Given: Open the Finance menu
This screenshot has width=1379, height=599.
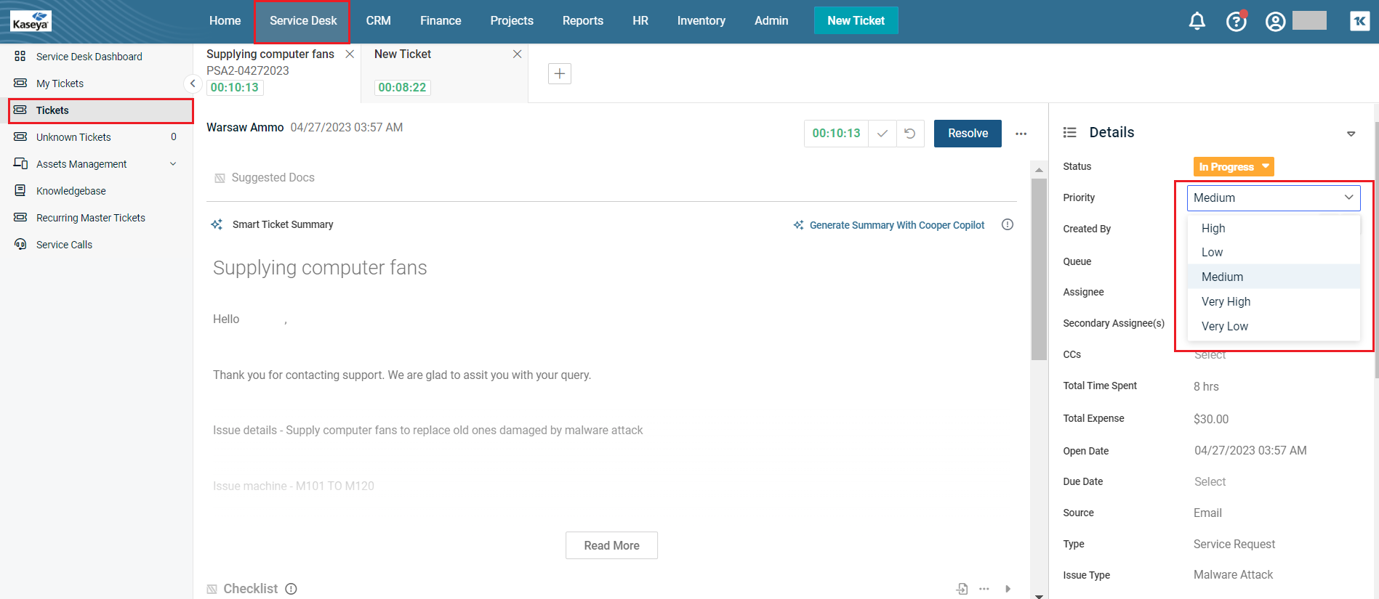Looking at the screenshot, I should 440,21.
